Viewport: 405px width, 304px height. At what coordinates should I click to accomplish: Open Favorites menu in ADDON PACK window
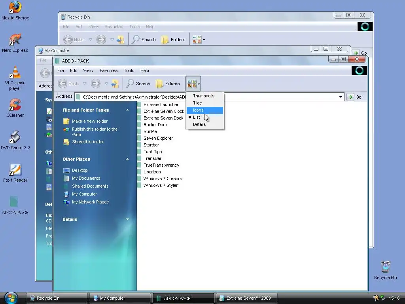tap(108, 70)
